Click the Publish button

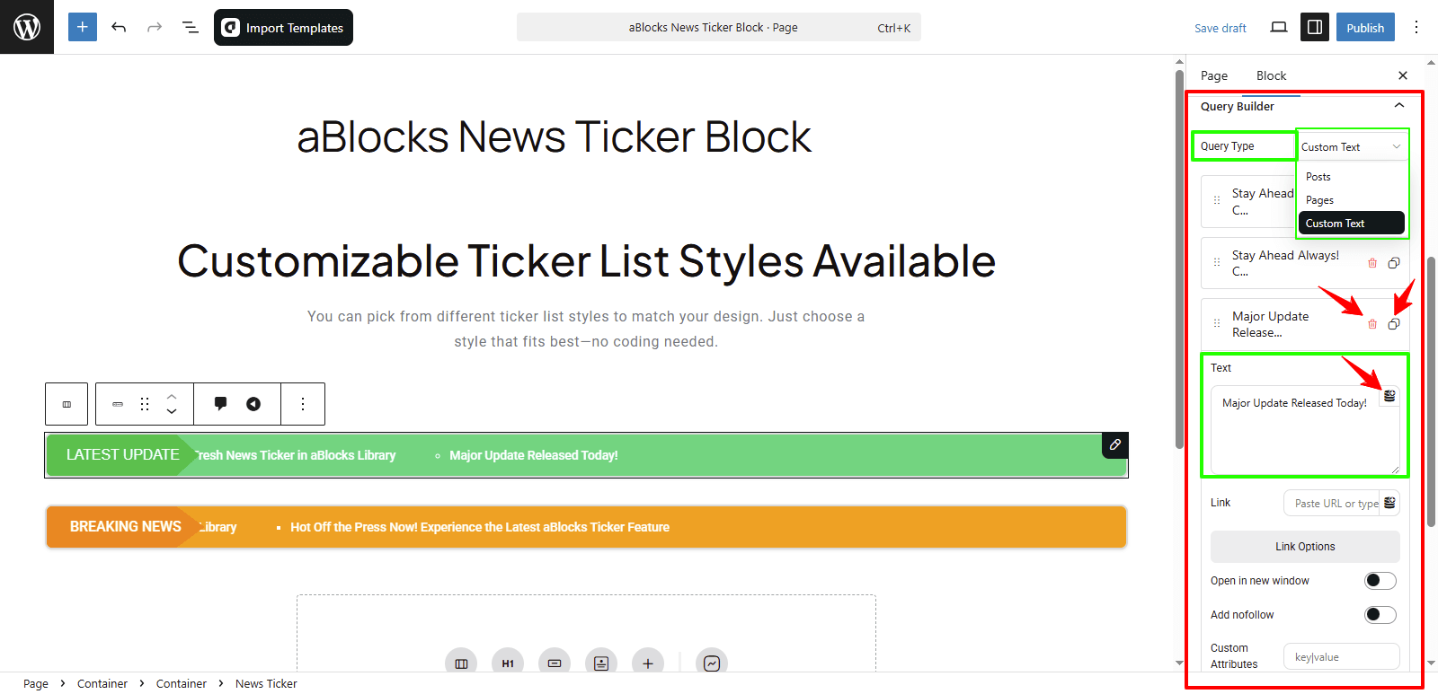[1365, 27]
